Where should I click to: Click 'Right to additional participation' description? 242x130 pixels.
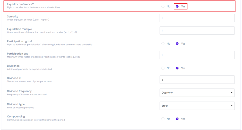(x=50, y=45)
